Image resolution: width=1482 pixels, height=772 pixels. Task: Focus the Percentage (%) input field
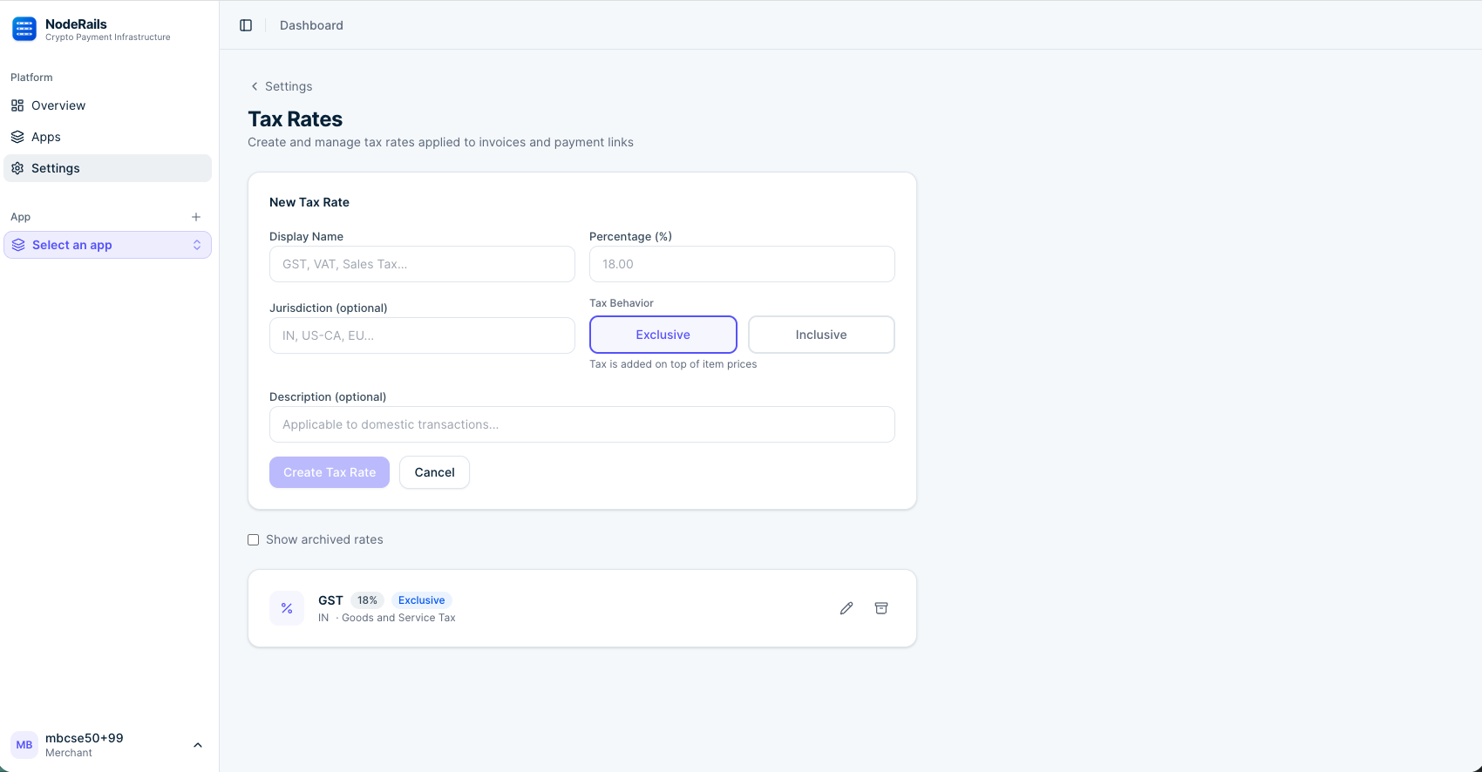click(741, 264)
